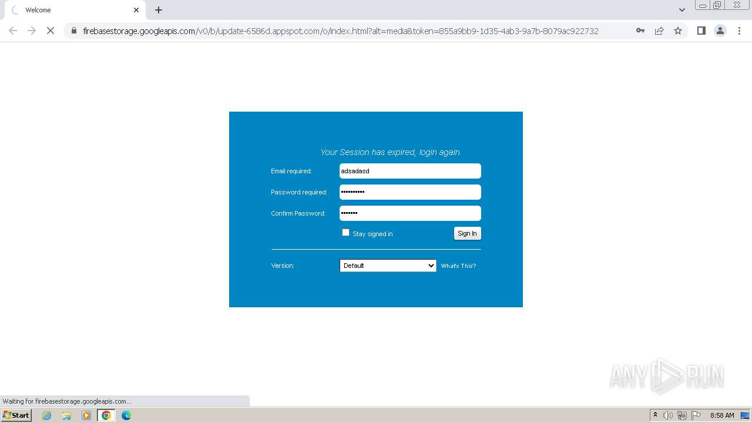Image resolution: width=752 pixels, height=423 pixels.
Task: Launch Internet Explorer from taskbar
Action: tap(46, 415)
